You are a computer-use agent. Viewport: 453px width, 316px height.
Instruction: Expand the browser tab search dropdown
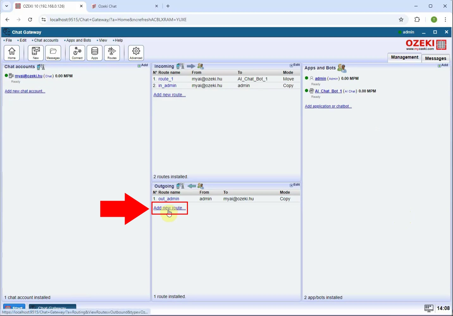[x=6, y=6]
